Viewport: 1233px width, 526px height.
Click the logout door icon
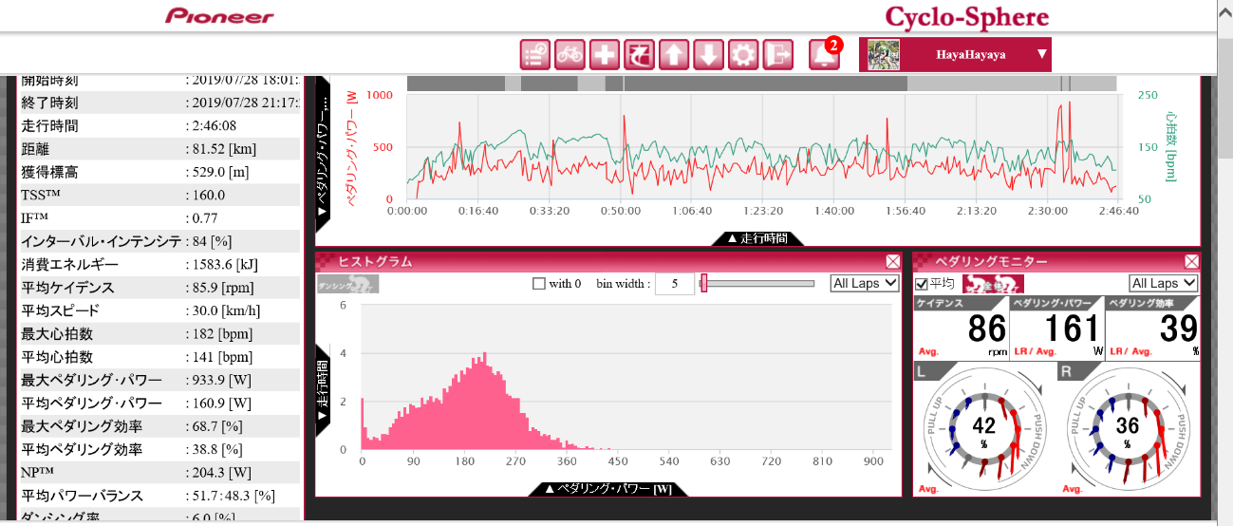pyautogui.click(x=777, y=55)
